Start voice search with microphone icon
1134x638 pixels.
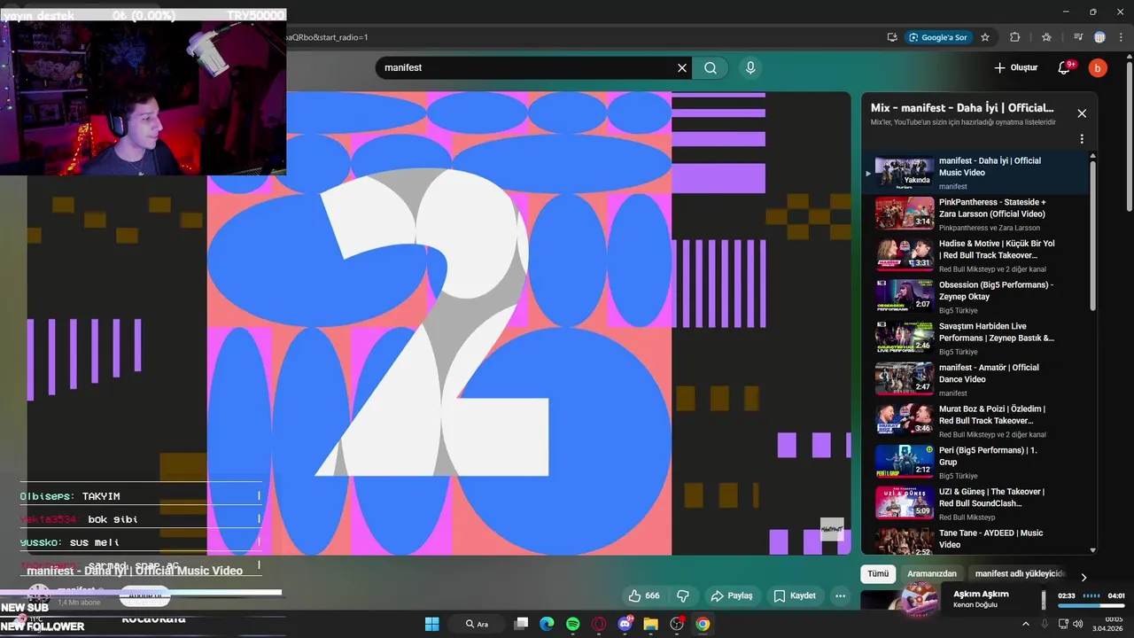click(x=750, y=68)
